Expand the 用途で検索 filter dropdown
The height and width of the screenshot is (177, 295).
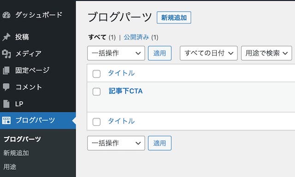(x=266, y=53)
